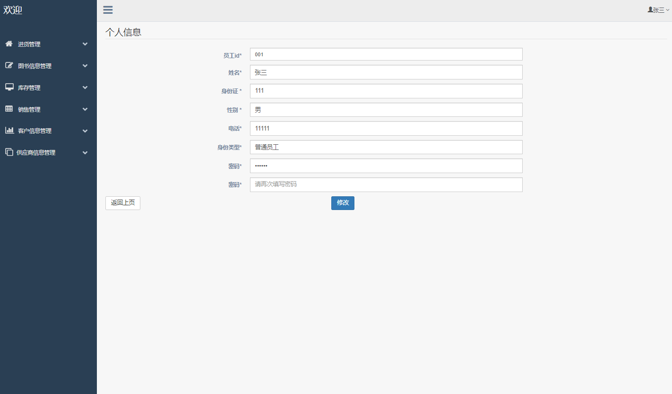Image resolution: width=672 pixels, height=394 pixels.
Task: Click the monitor icon beside 库存管理
Action: (x=9, y=87)
